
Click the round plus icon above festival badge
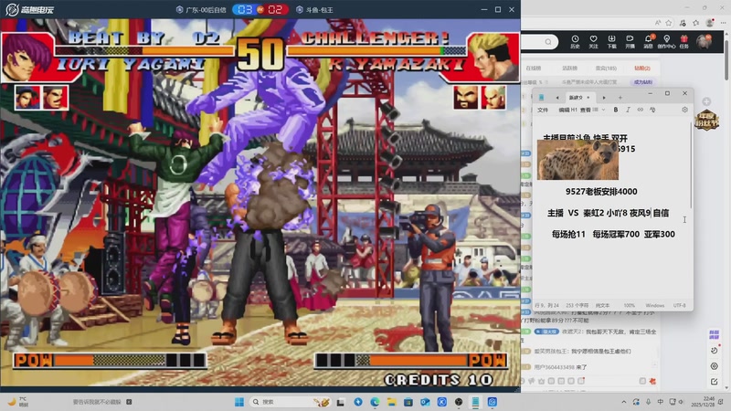pos(706,101)
